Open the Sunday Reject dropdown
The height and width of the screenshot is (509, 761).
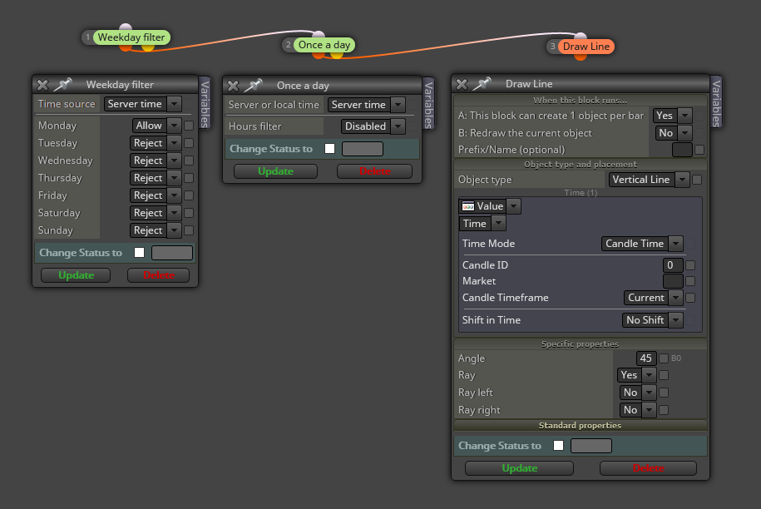click(156, 230)
